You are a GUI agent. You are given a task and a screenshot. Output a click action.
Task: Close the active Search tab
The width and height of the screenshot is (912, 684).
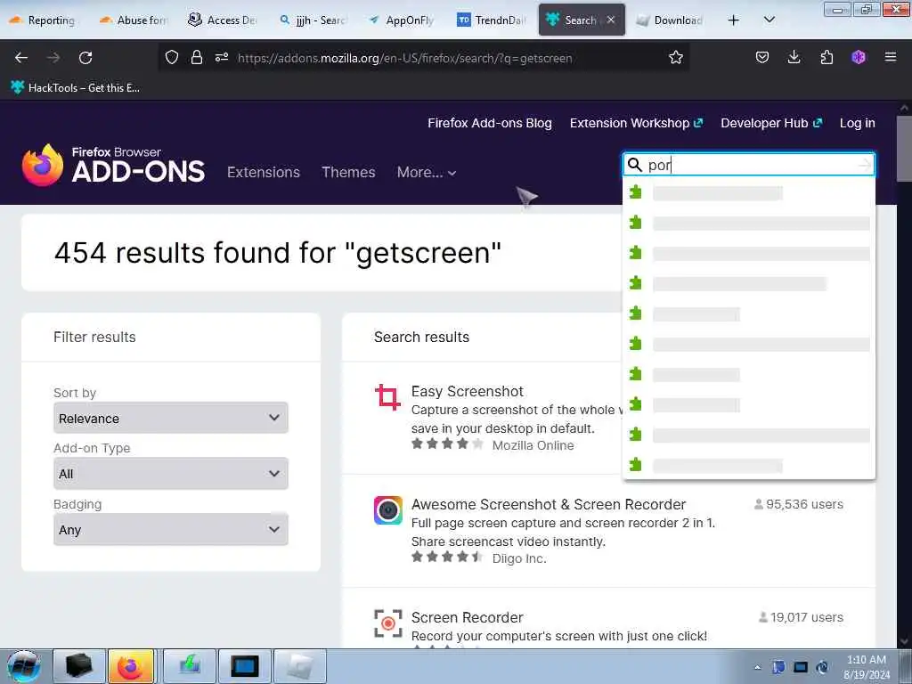click(x=611, y=20)
